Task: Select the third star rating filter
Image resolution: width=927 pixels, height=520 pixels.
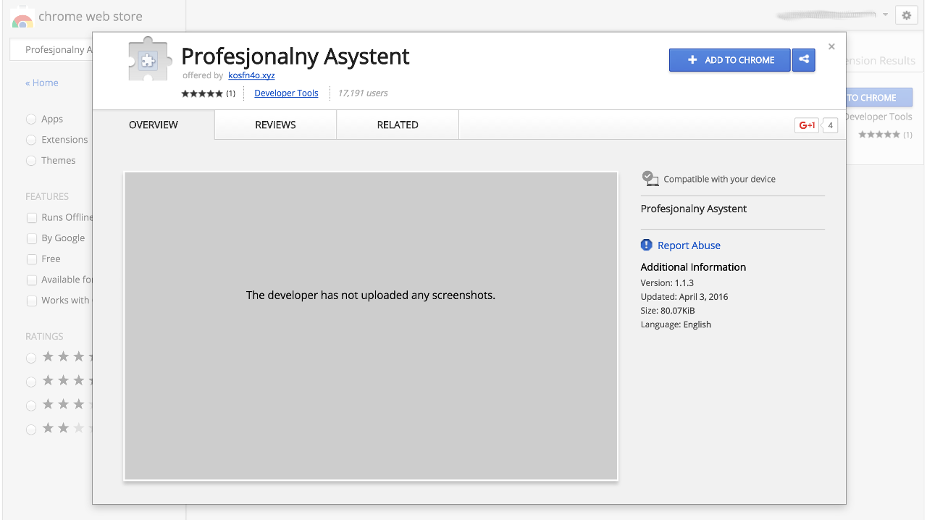Action: pyautogui.click(x=31, y=406)
